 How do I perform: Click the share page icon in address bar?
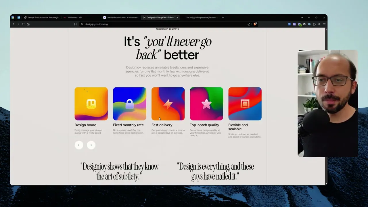[249, 24]
